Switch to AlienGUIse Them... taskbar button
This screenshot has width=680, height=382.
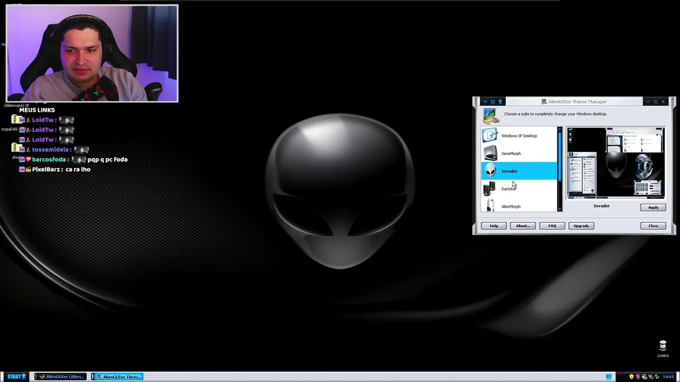pyautogui.click(x=117, y=377)
